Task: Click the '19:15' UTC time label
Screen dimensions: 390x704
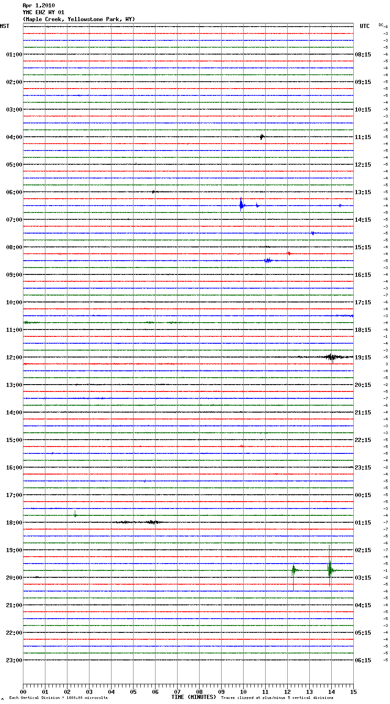Action: tap(363, 358)
